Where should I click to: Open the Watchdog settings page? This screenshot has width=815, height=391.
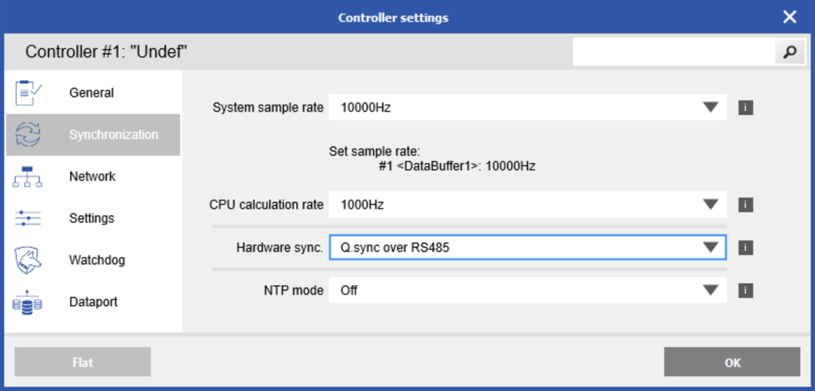point(96,260)
